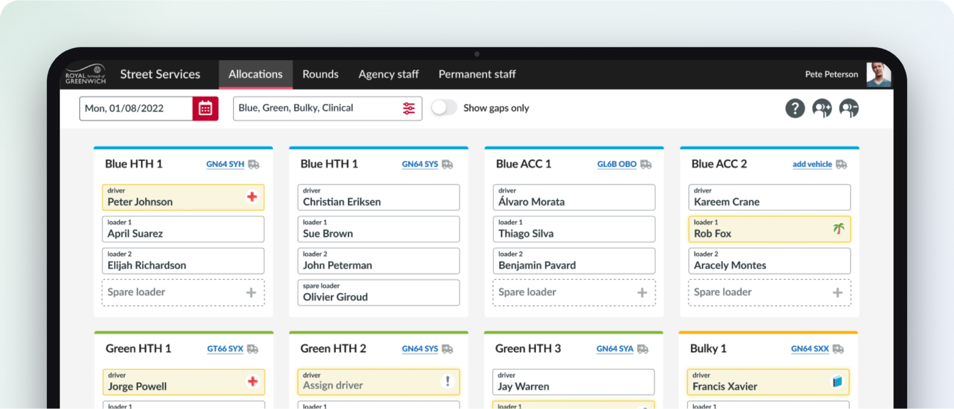Switch to the Allocations tab
Viewport: 954px width, 409px height.
(x=255, y=74)
